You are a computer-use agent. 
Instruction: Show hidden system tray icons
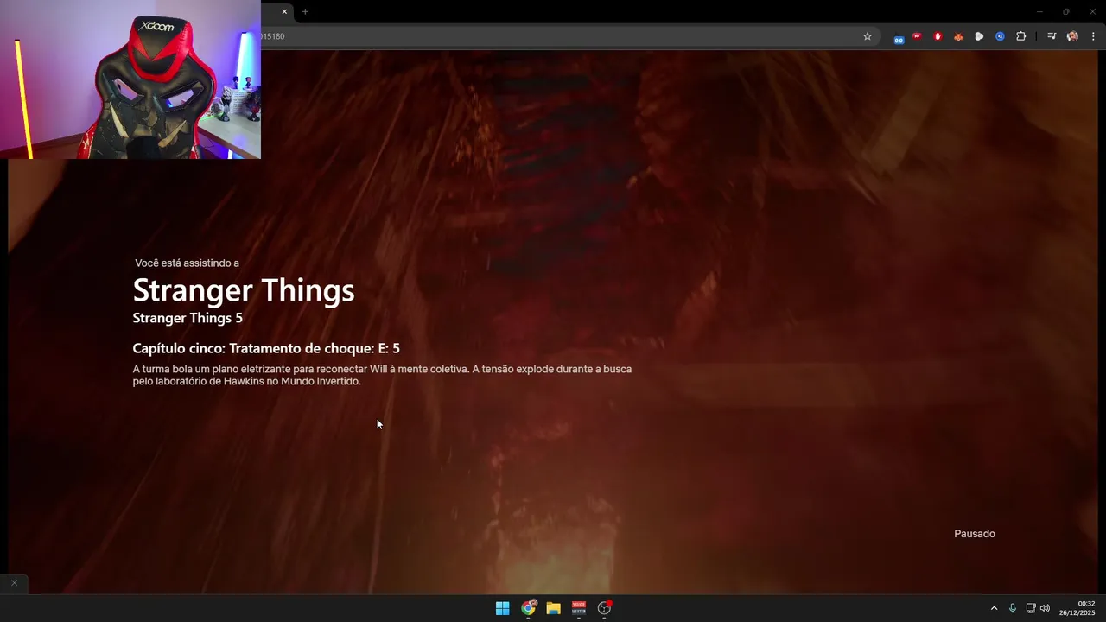point(994,608)
